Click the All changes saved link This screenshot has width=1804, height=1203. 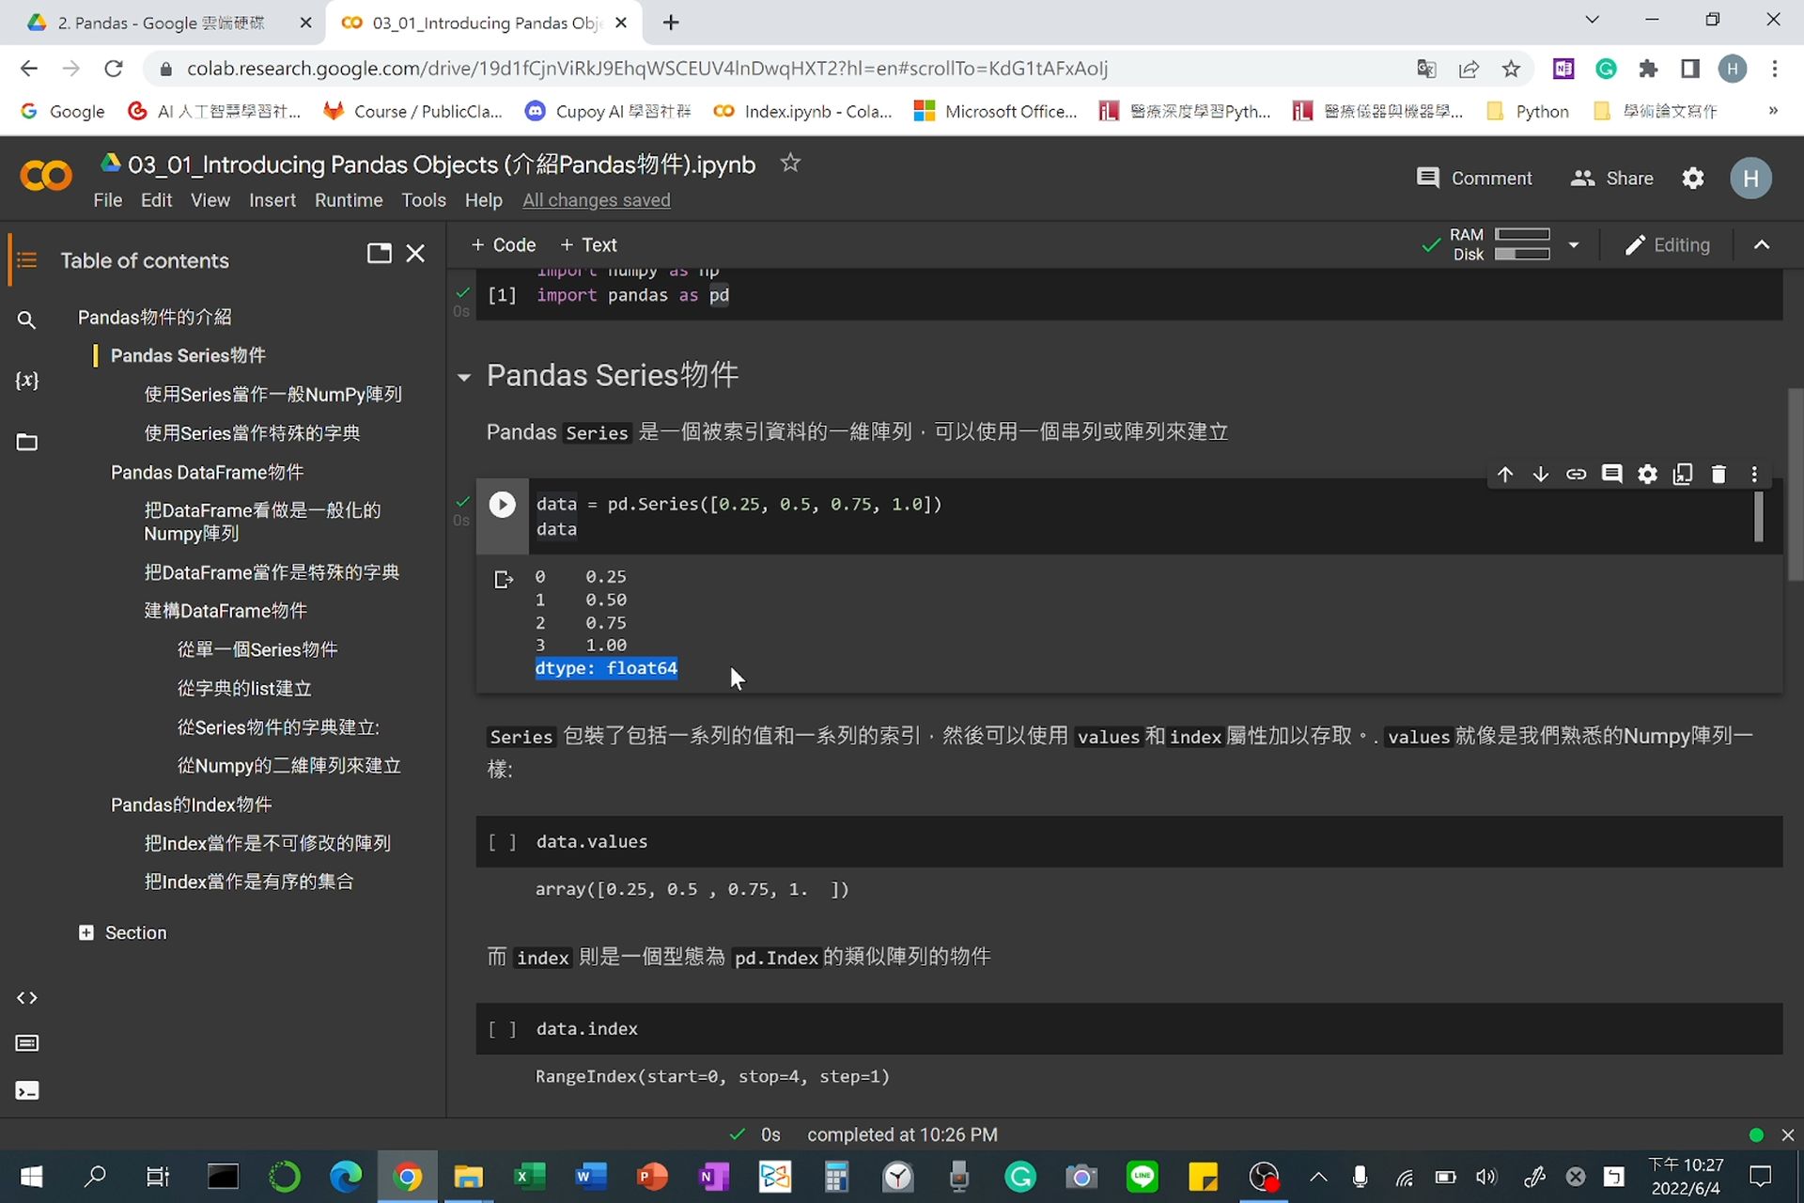point(597,200)
